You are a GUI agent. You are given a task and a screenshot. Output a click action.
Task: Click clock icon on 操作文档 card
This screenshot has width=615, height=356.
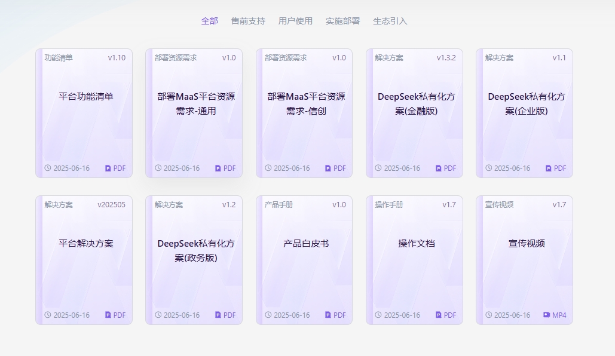coord(378,315)
